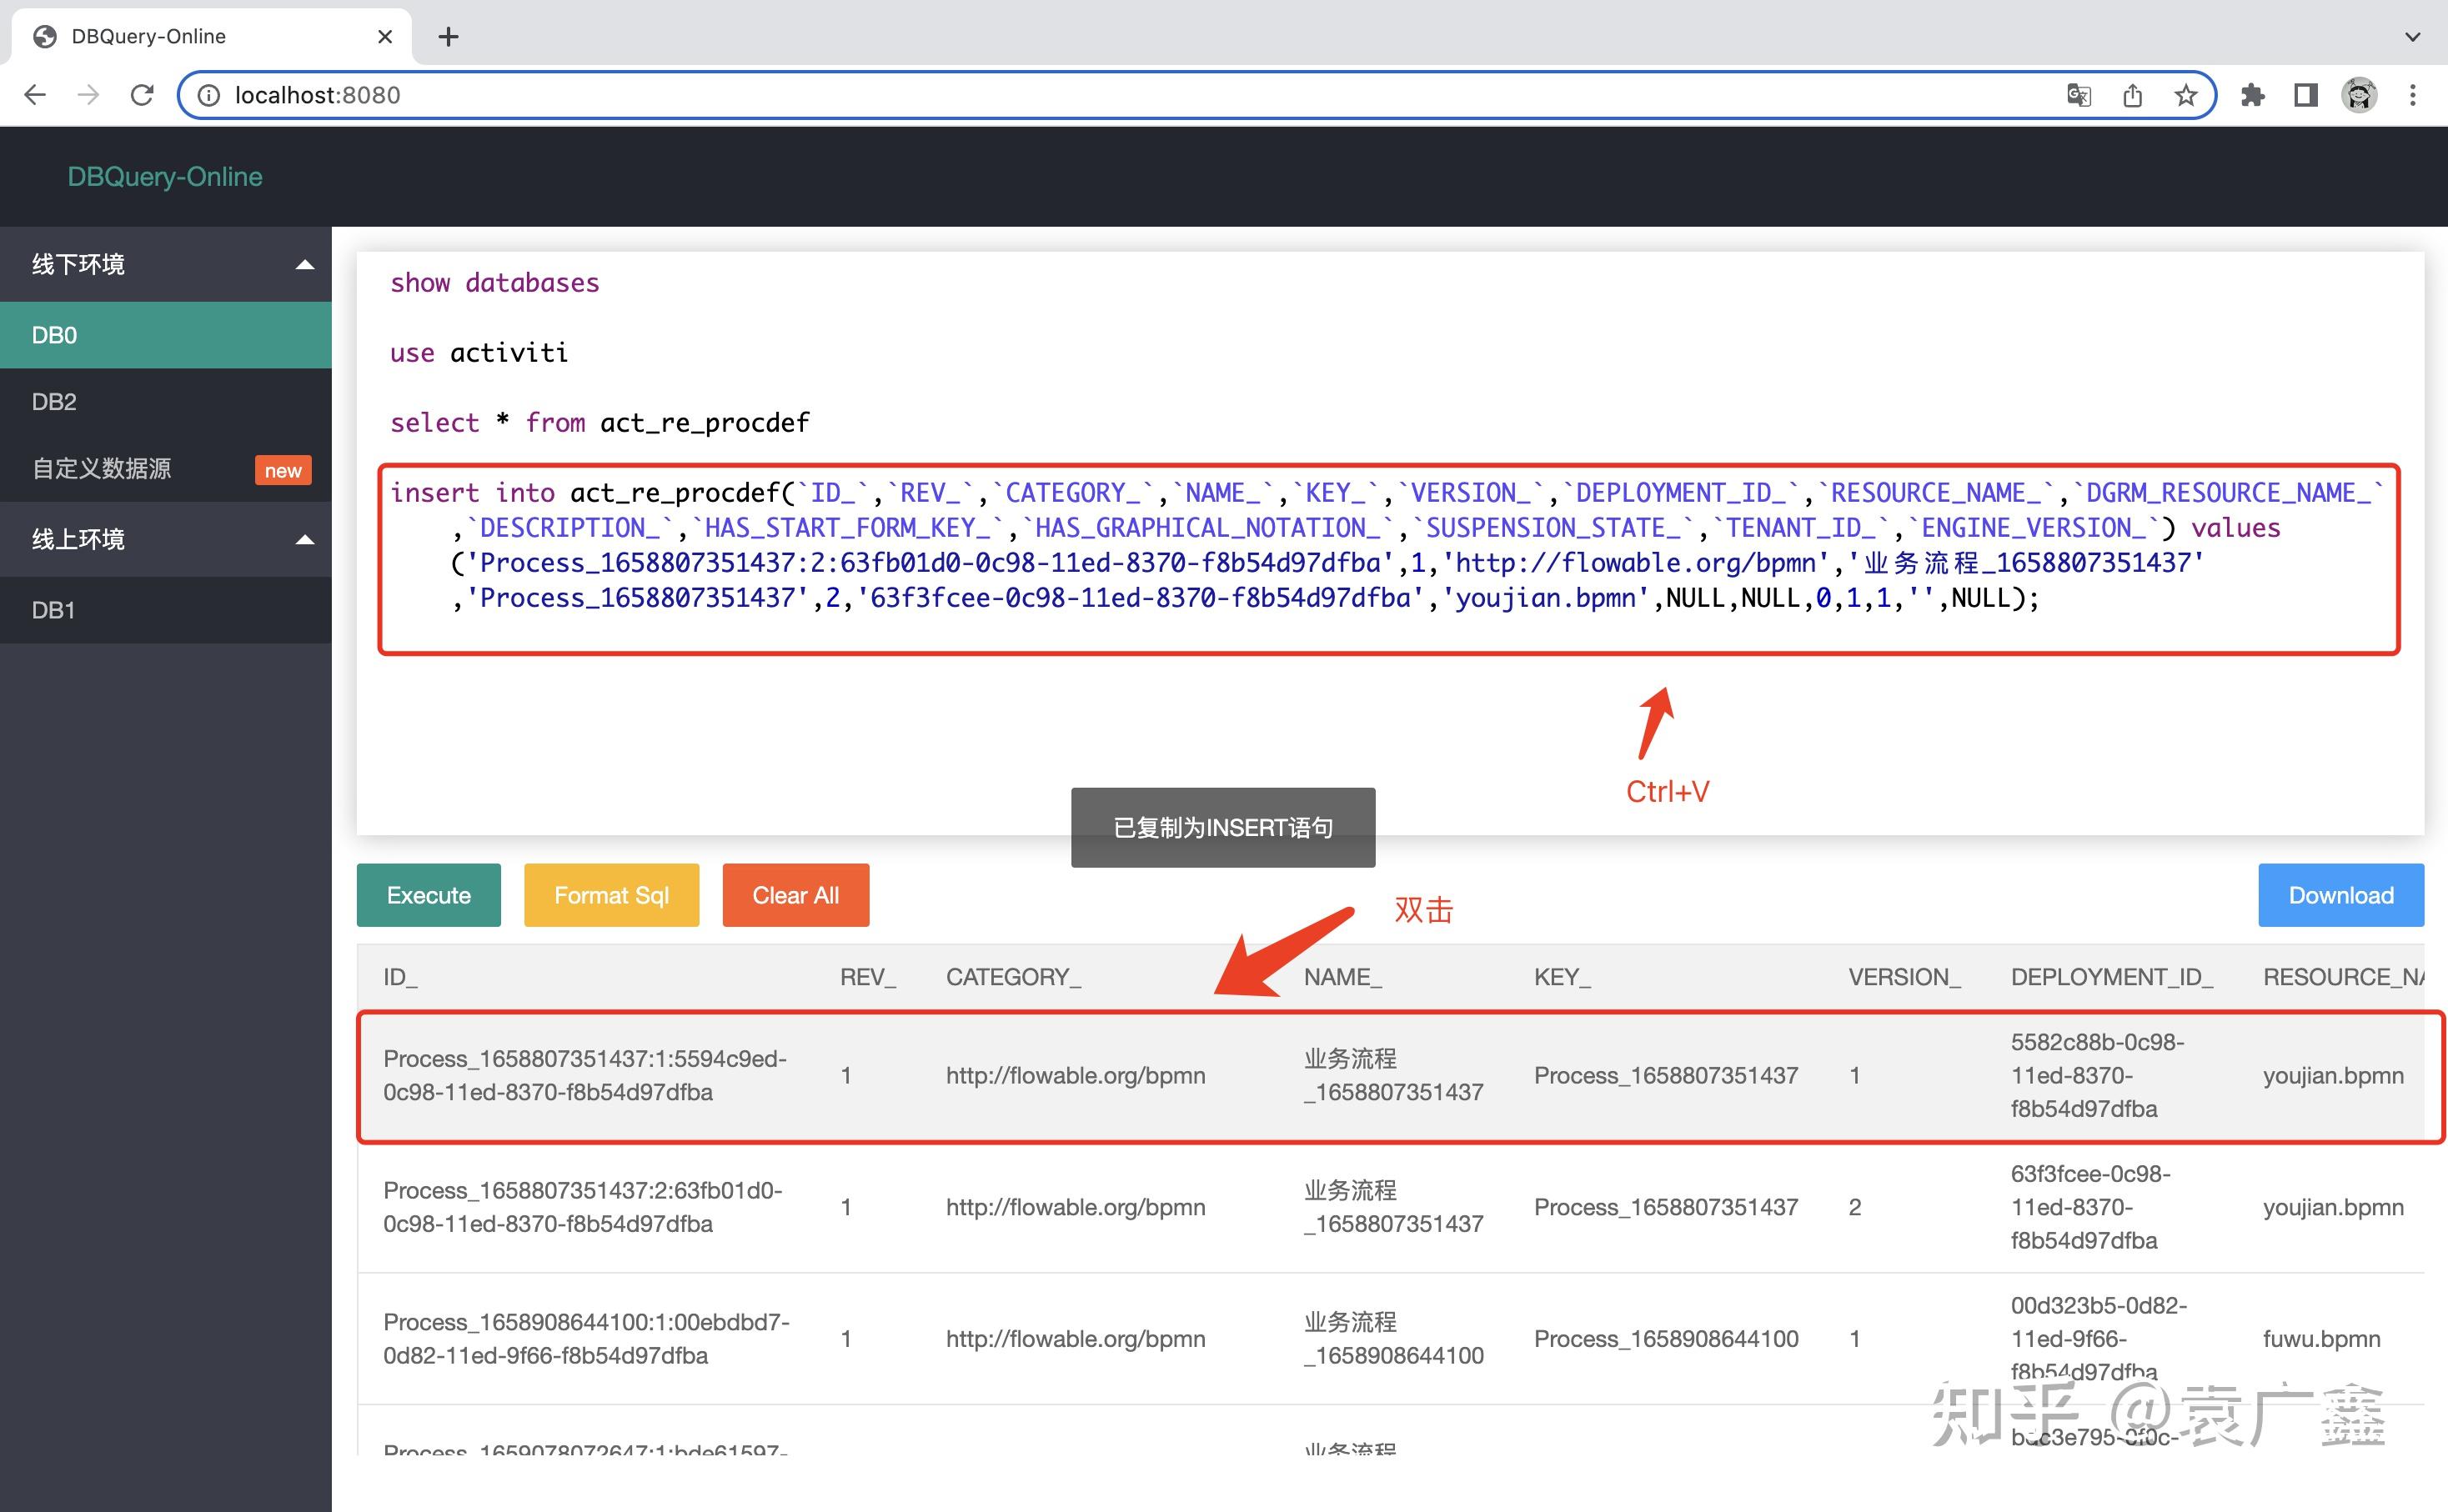Click the Format Sql button
The image size is (2448, 1512).
(611, 895)
